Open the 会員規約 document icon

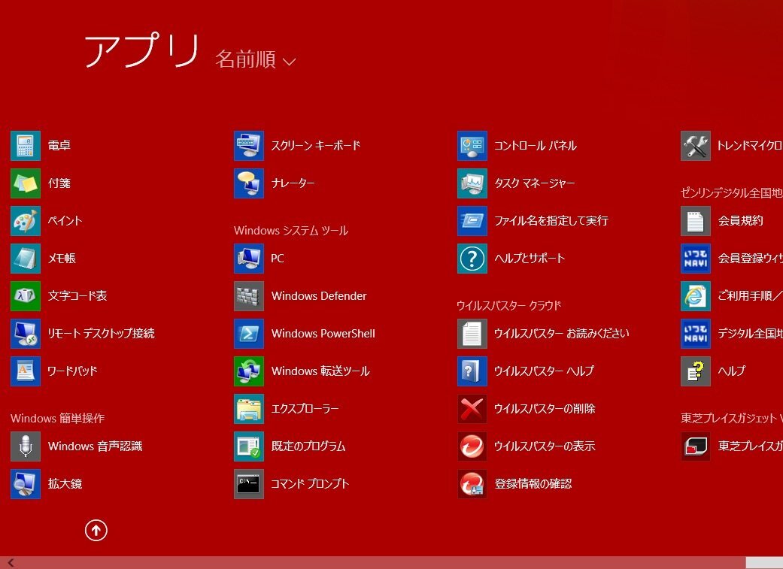pos(696,221)
